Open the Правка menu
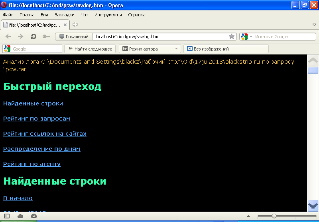Screen dimensions: 319x222 click(27, 15)
